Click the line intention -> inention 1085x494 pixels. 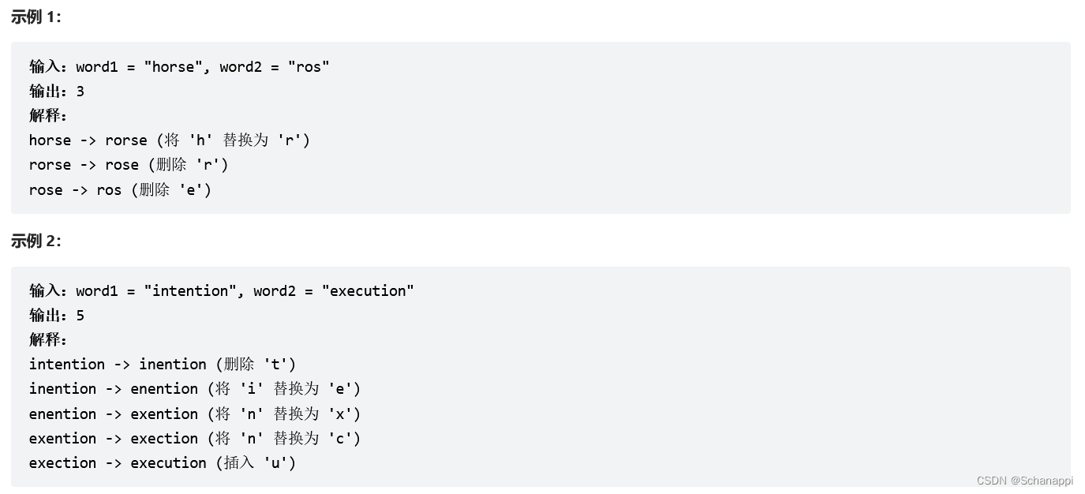point(163,365)
